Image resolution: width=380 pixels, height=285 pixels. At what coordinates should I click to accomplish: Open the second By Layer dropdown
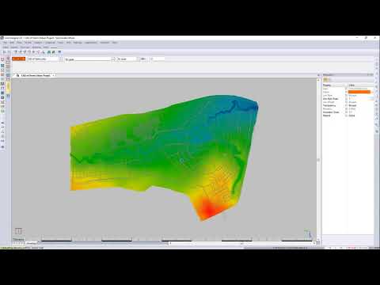coord(128,59)
